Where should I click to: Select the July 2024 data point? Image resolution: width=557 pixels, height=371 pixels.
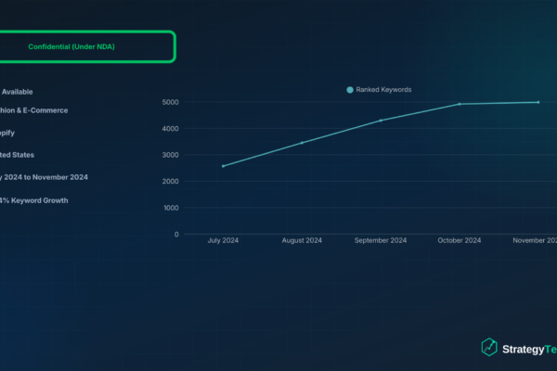coord(223,166)
